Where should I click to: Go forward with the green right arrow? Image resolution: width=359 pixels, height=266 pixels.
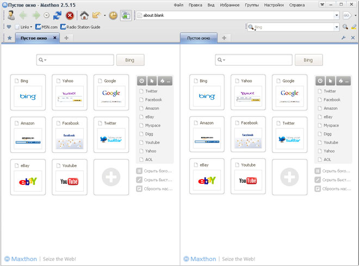click(36, 15)
